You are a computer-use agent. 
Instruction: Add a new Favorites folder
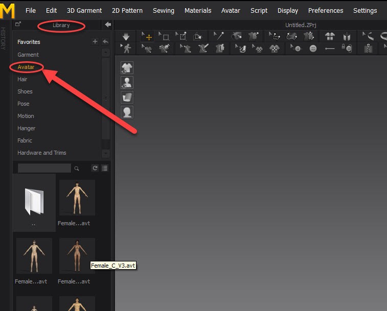pyautogui.click(x=95, y=41)
